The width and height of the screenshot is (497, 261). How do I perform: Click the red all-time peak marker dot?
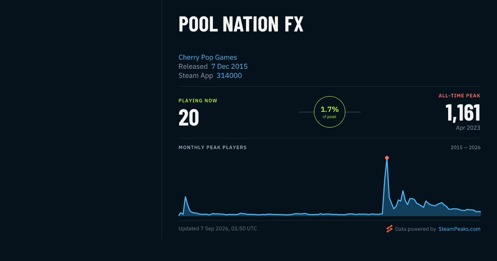click(387, 158)
